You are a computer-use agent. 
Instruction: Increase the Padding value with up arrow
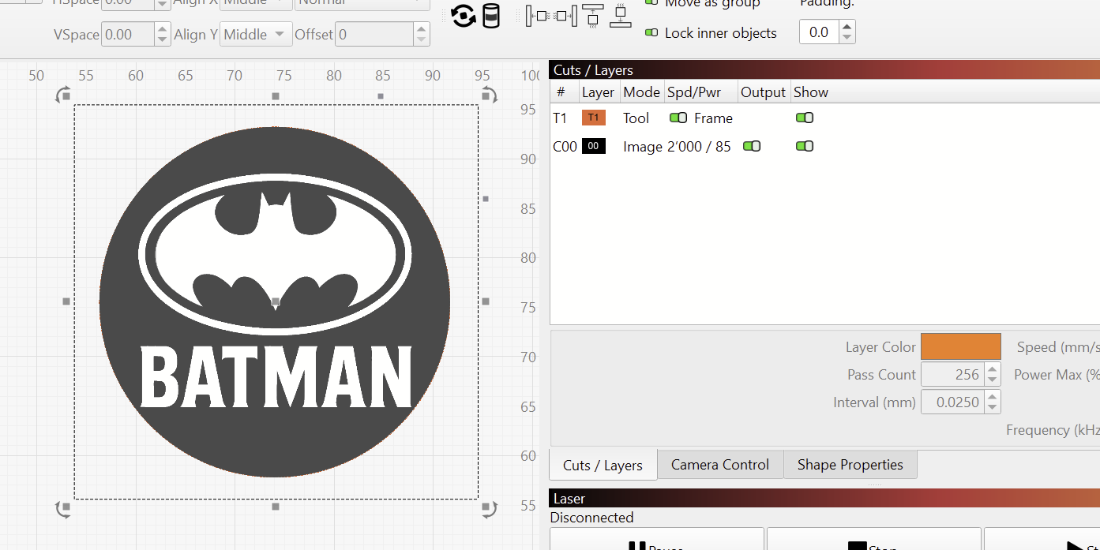click(847, 28)
